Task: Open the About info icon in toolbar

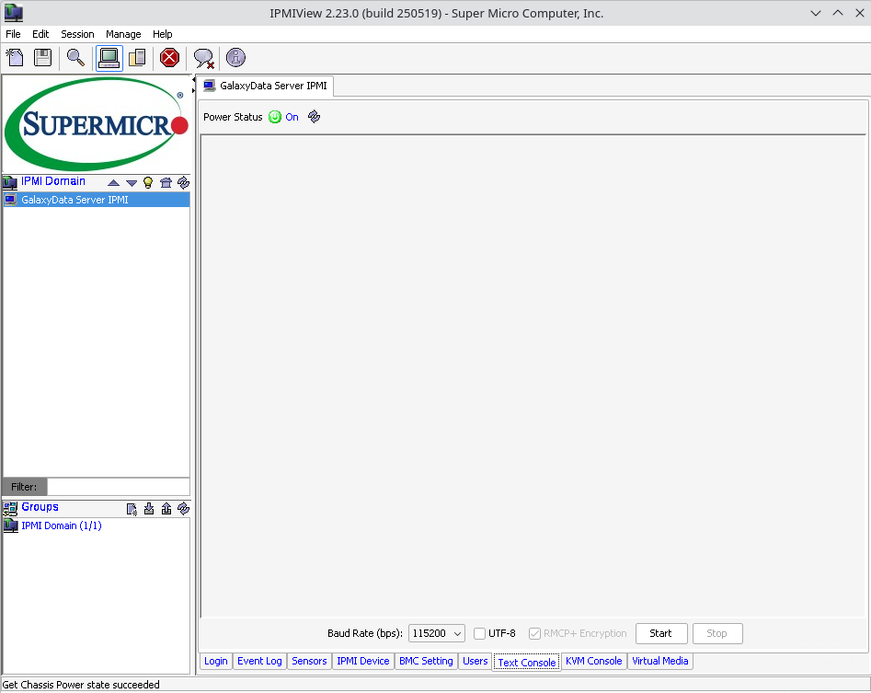Action: 235,57
